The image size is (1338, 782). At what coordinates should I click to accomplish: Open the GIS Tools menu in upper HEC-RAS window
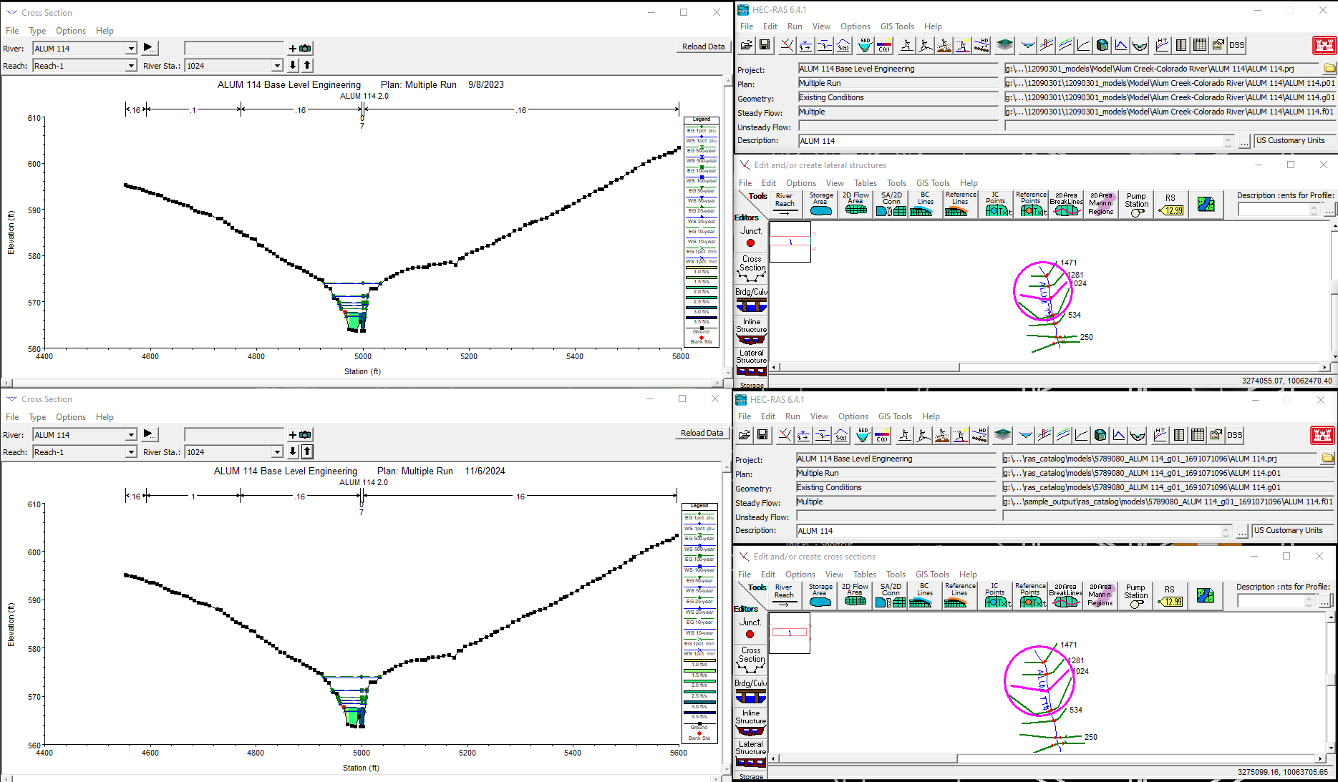coord(897,26)
